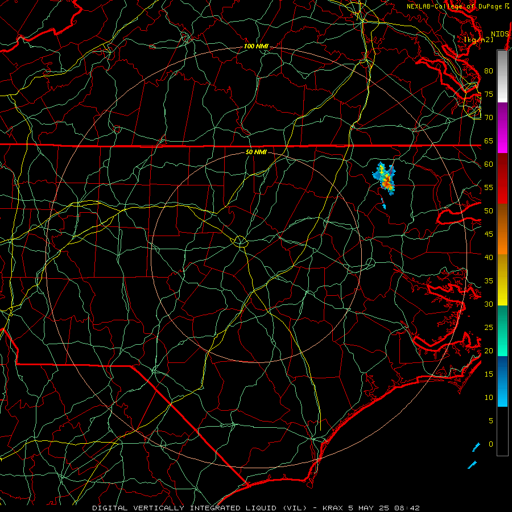Pick the green segment of the color bar

(502, 331)
